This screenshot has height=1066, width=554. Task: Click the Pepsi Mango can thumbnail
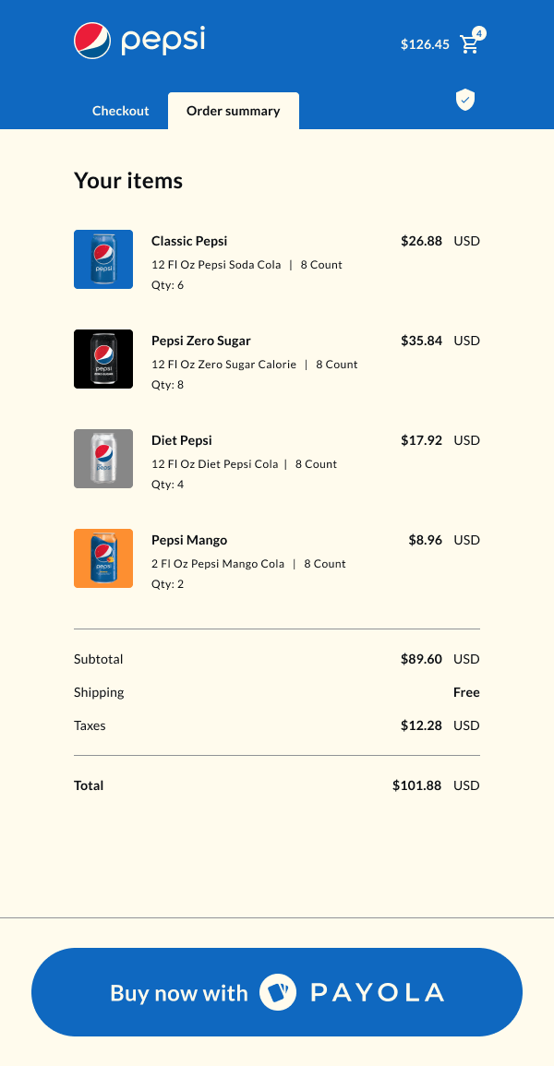pos(103,558)
